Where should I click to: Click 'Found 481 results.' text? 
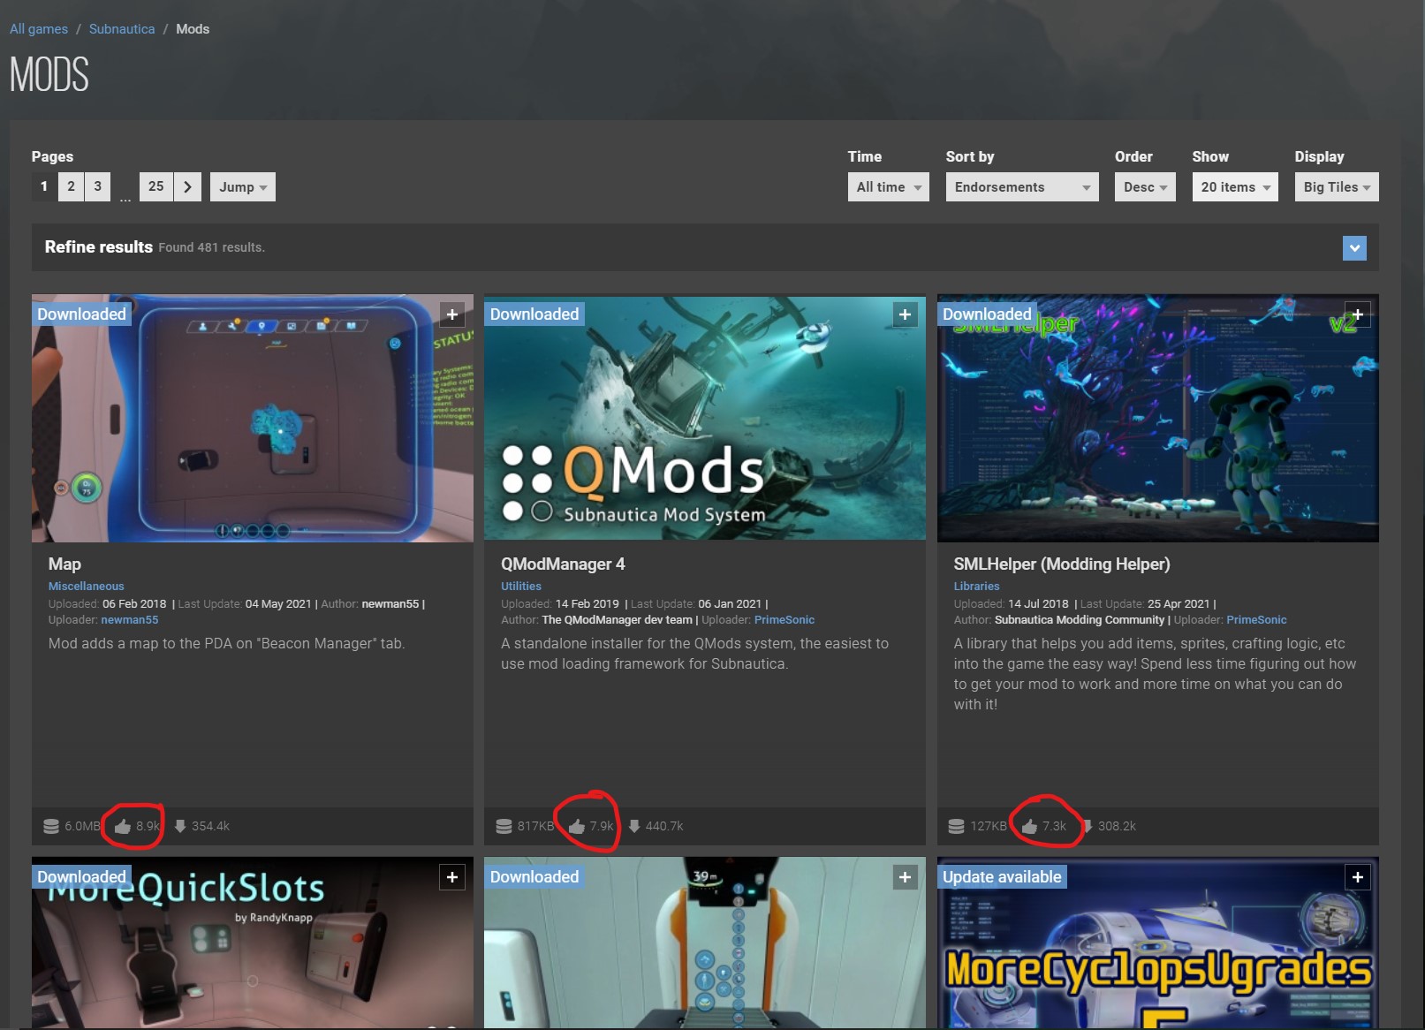coord(212,247)
